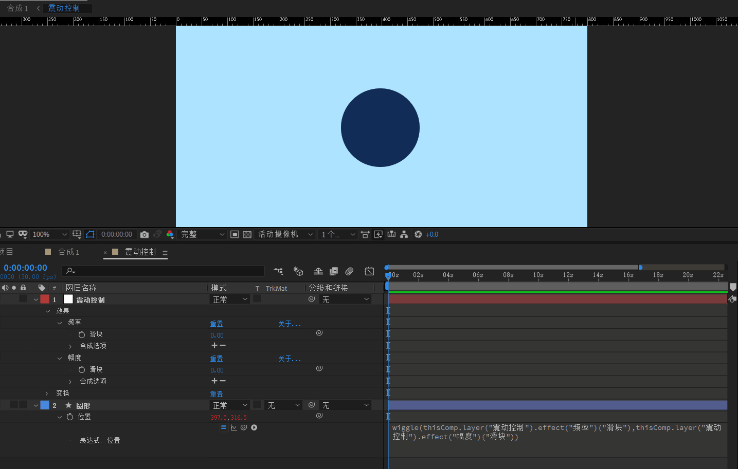Collapse the 圆形 layer twirl arrow
Screen dimensions: 738x469
point(36,405)
